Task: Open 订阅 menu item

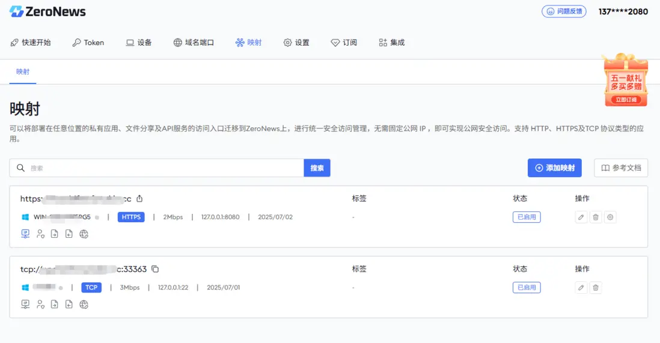Action: coord(344,43)
